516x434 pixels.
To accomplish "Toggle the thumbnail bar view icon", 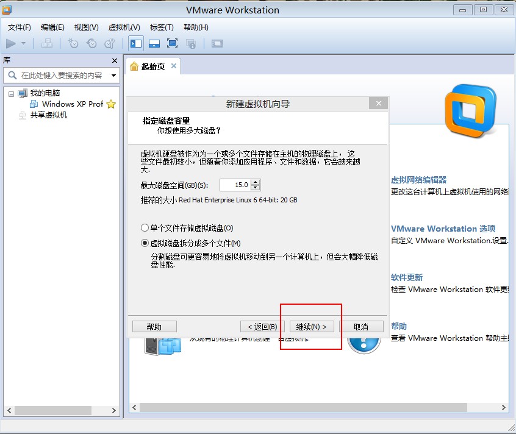I will pyautogui.click(x=154, y=43).
